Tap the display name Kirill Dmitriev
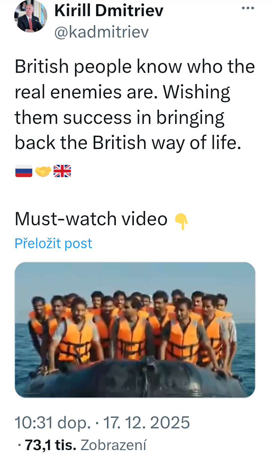The image size is (270, 458). pos(109,11)
